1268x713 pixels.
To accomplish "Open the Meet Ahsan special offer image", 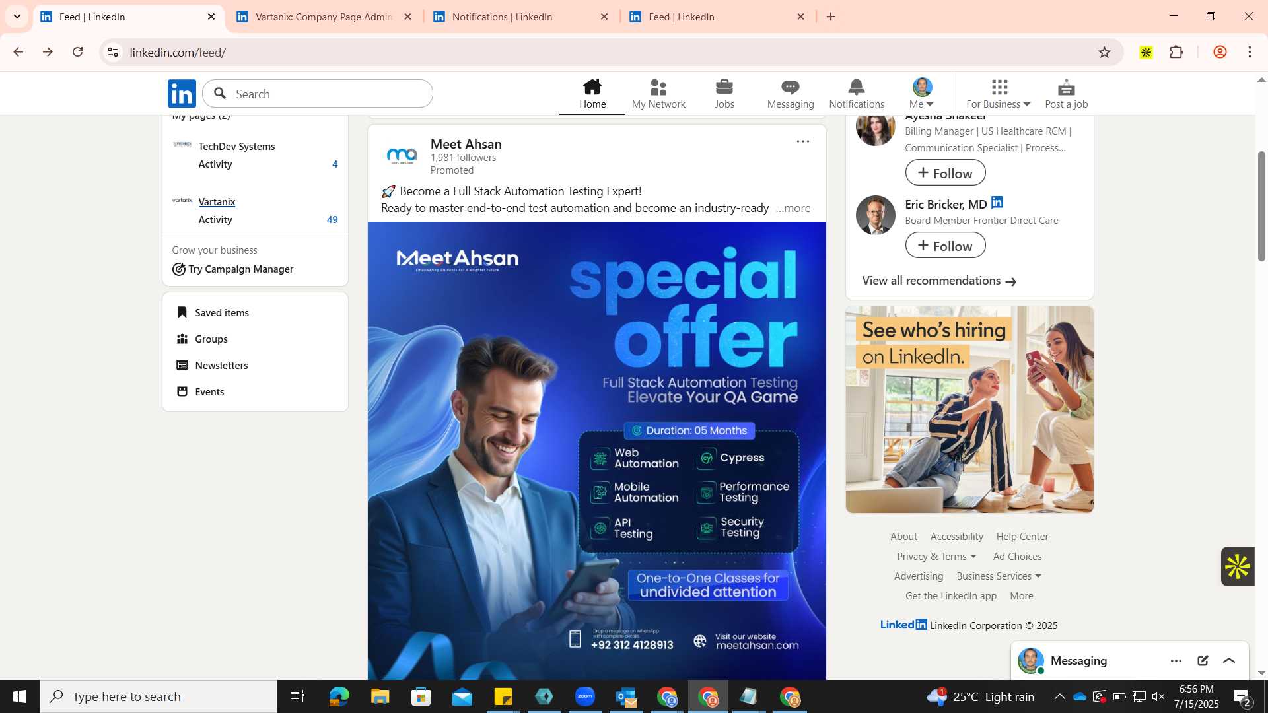I will coord(596,451).
